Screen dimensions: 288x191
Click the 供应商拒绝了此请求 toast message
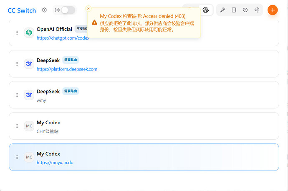click(147, 26)
